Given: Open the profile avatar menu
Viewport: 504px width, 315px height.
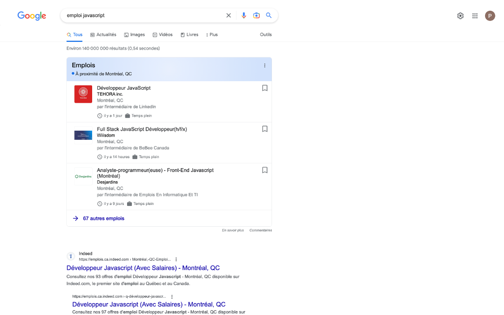Looking at the screenshot, I should [489, 16].
